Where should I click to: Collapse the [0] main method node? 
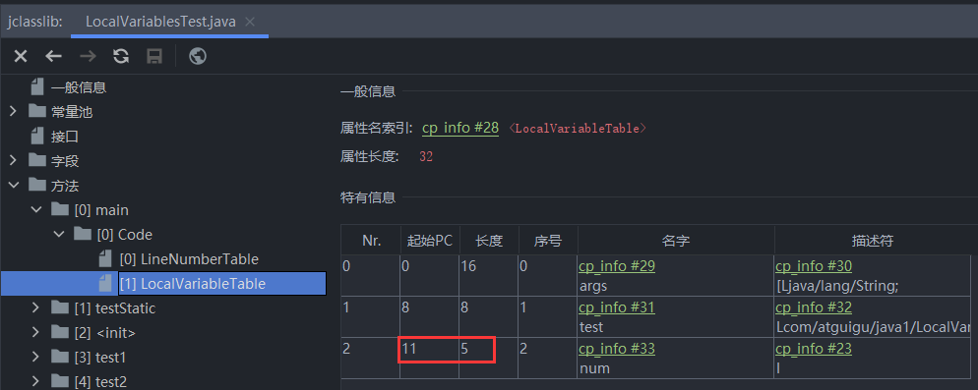(36, 210)
